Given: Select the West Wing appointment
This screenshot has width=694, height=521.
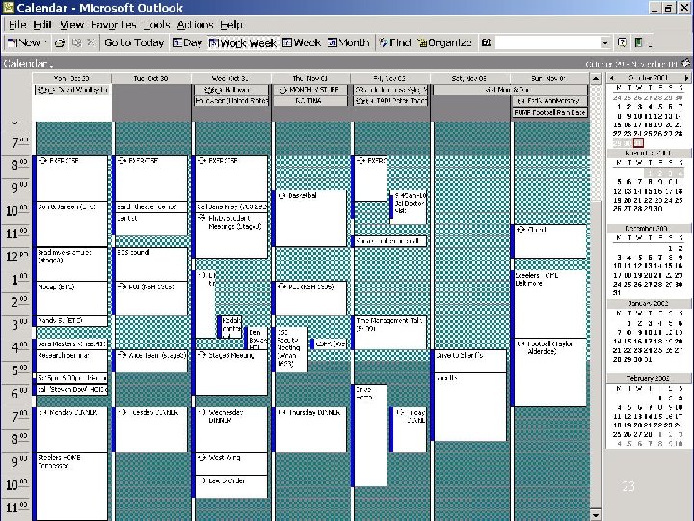Looking at the screenshot, I should (230, 463).
